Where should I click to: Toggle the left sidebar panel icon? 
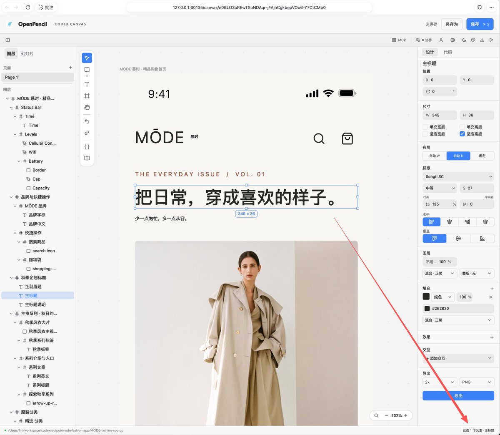point(7,40)
